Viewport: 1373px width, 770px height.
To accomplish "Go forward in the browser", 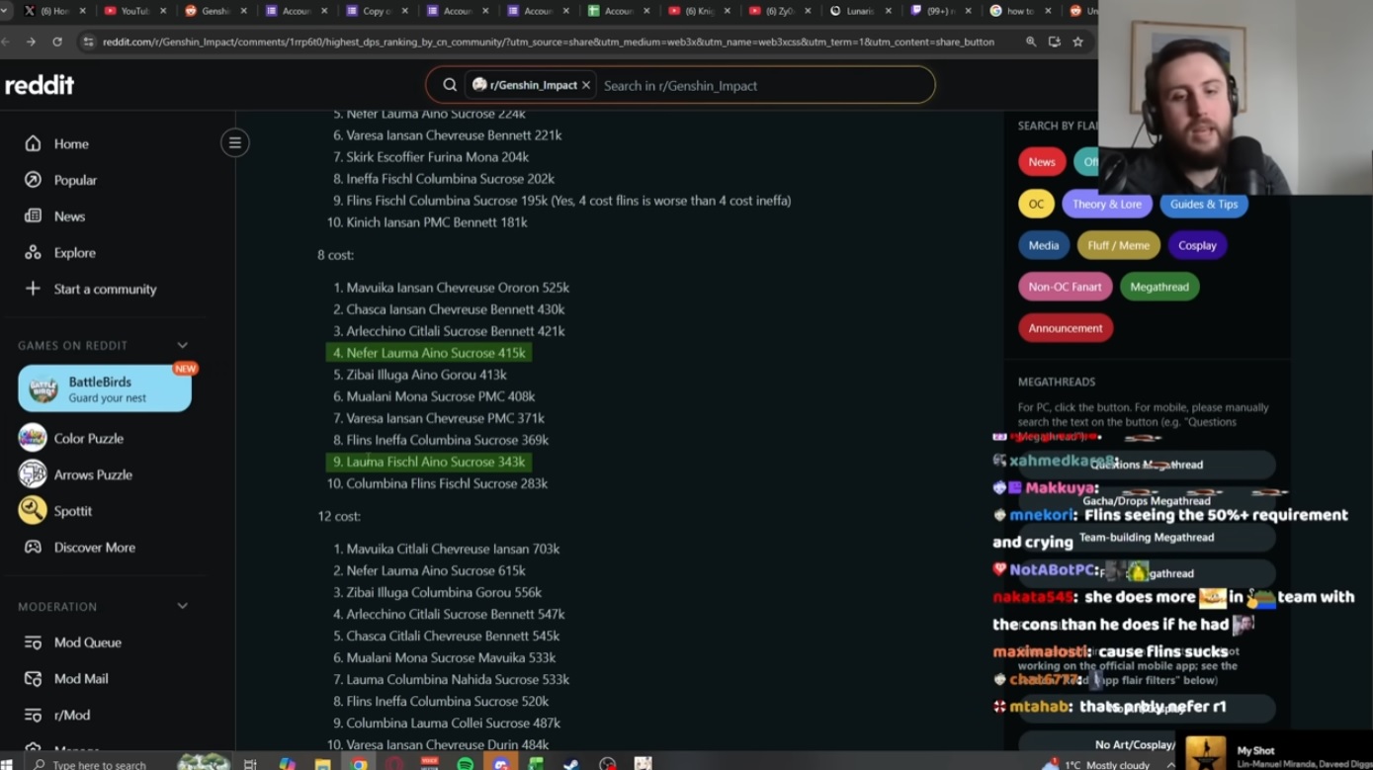I will (x=32, y=43).
